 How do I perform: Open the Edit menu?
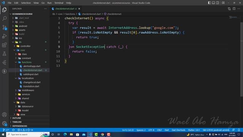pyautogui.click(x=16, y=3)
